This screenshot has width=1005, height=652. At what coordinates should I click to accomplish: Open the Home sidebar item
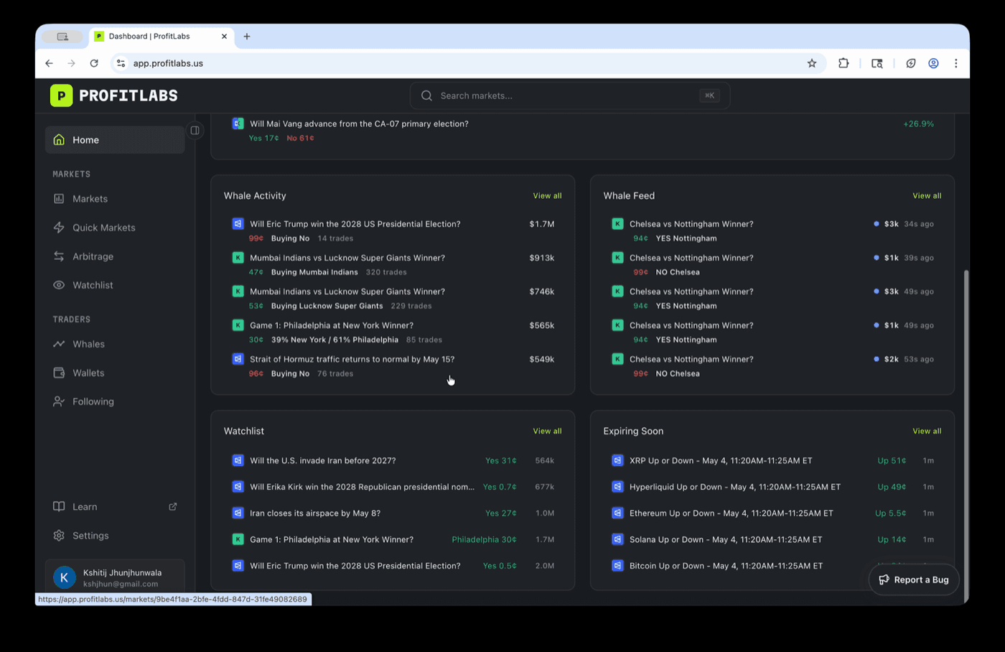click(115, 140)
